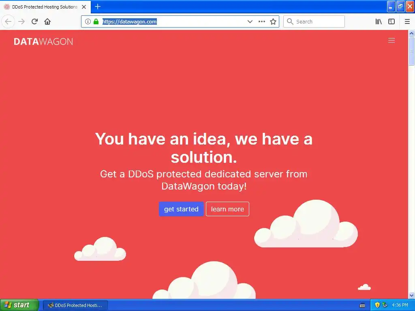The image size is (415, 311).
Task: Open a new tab with the plus button
Action: [98, 6]
